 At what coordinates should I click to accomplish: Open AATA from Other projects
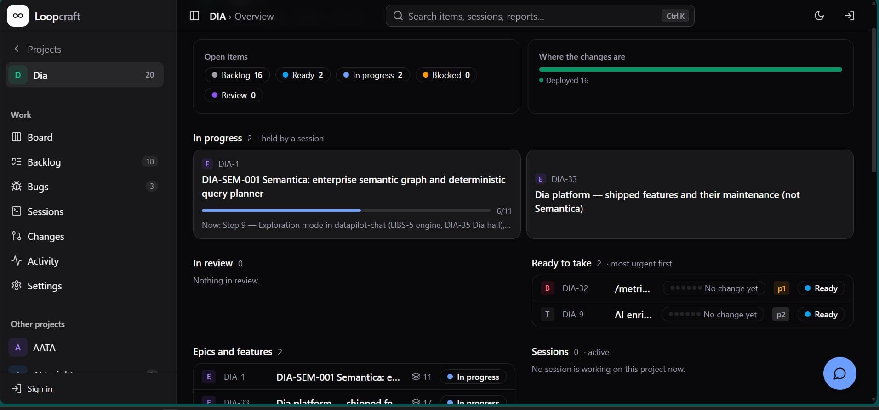click(x=85, y=348)
